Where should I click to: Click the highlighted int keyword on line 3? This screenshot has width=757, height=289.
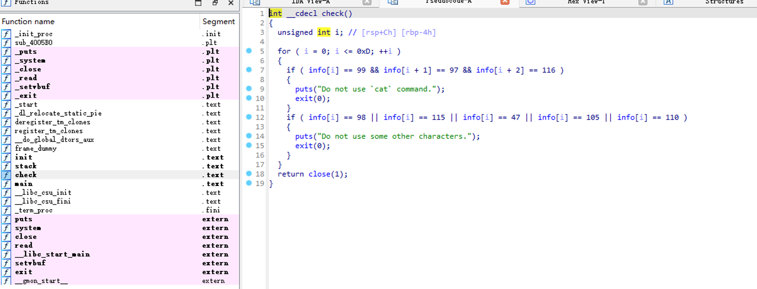(324, 32)
